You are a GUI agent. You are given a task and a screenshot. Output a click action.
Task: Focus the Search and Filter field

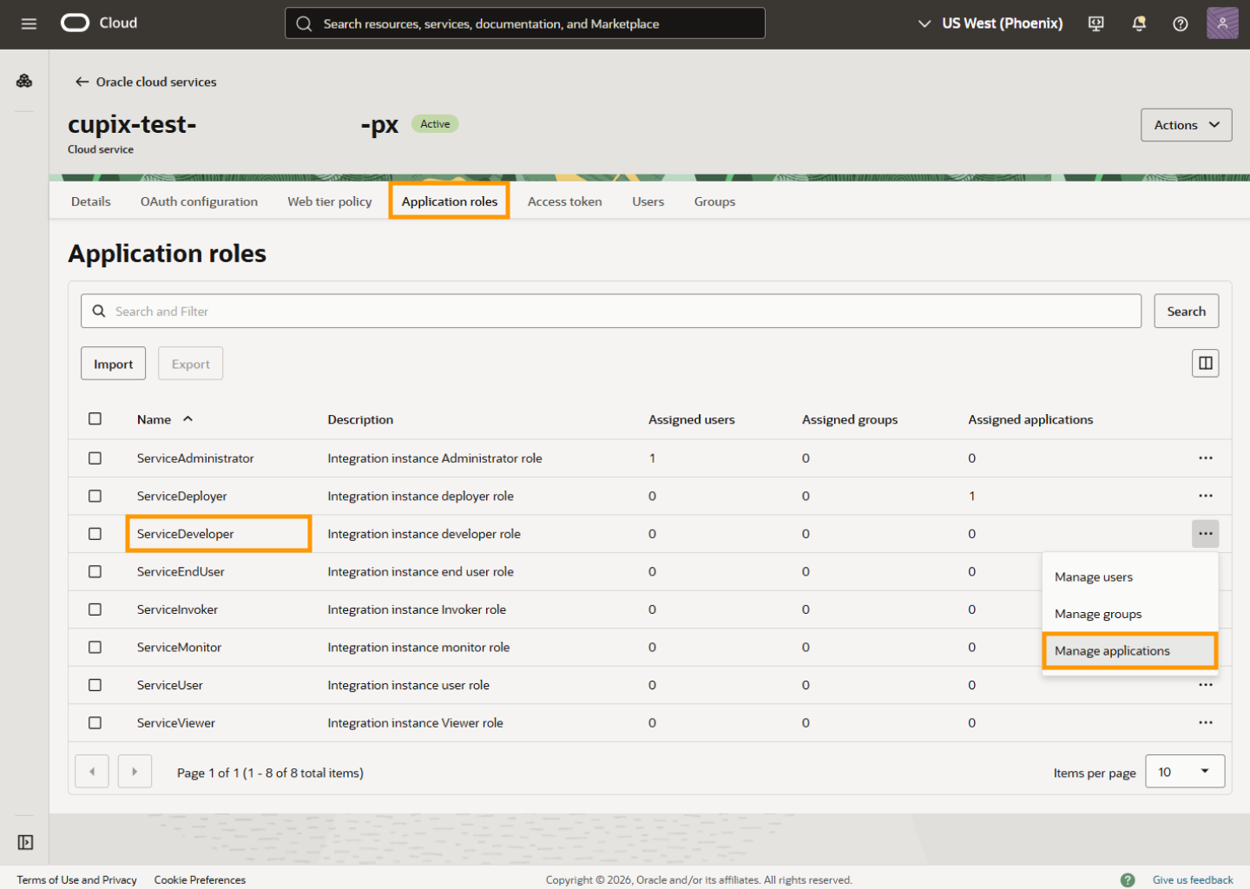(611, 311)
